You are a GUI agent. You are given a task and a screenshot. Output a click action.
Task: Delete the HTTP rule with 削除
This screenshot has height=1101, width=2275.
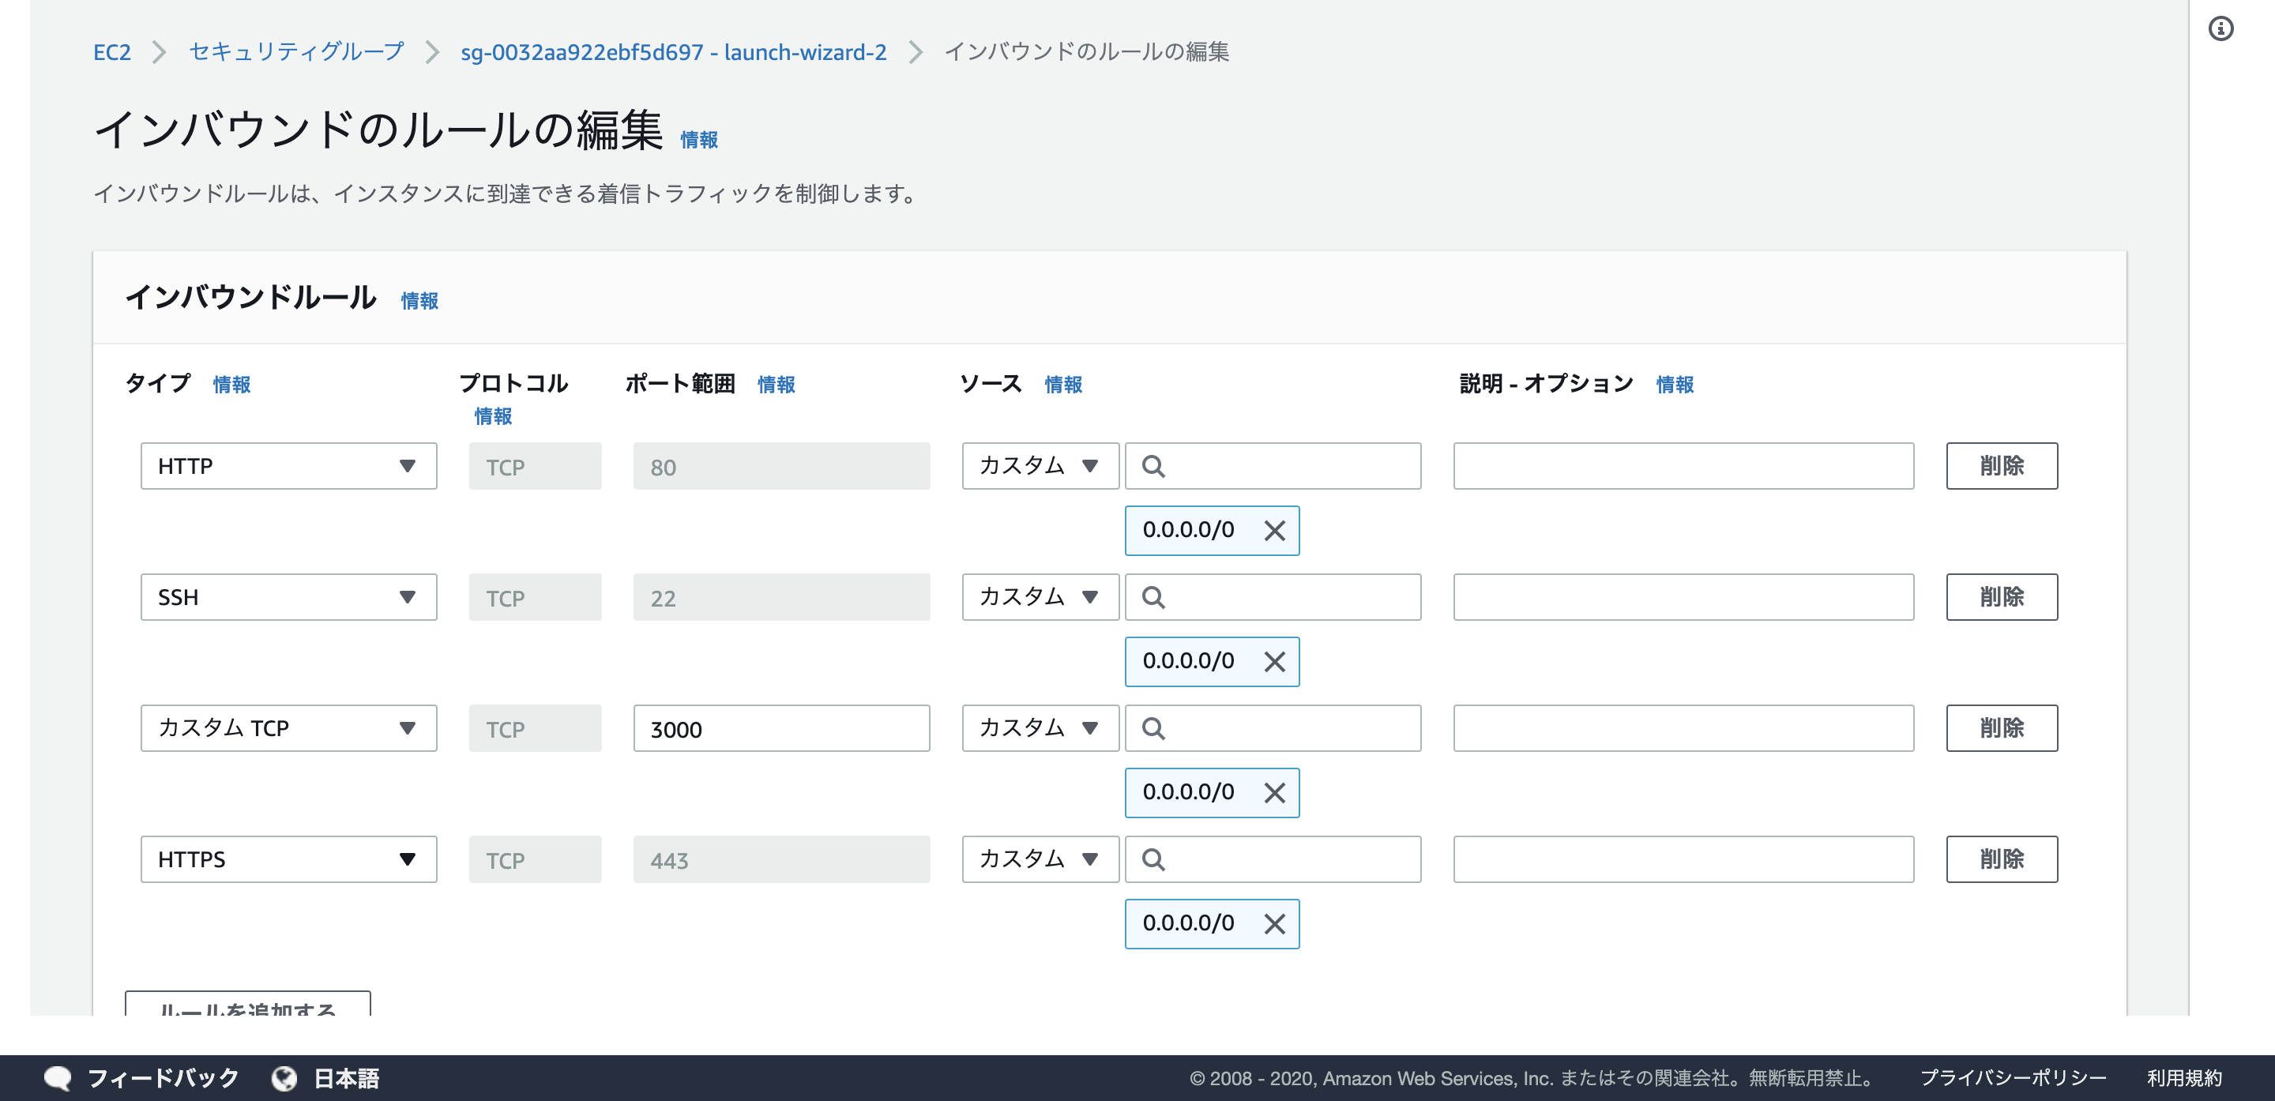tap(2001, 466)
